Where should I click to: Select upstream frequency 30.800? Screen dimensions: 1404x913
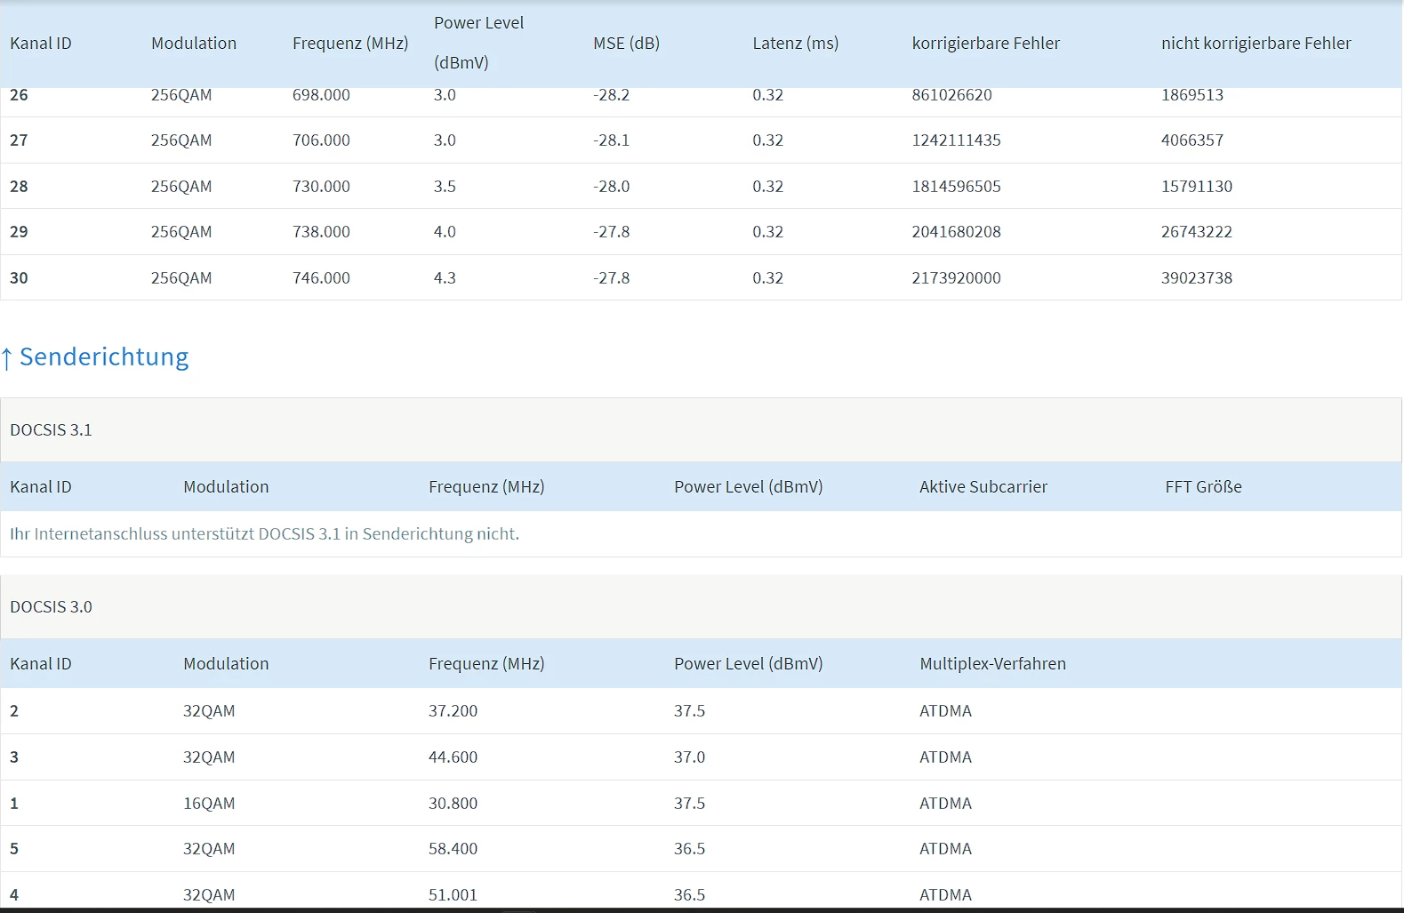453,804
